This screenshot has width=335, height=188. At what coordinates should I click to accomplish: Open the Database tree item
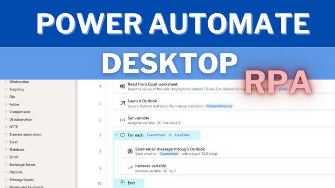17,150
